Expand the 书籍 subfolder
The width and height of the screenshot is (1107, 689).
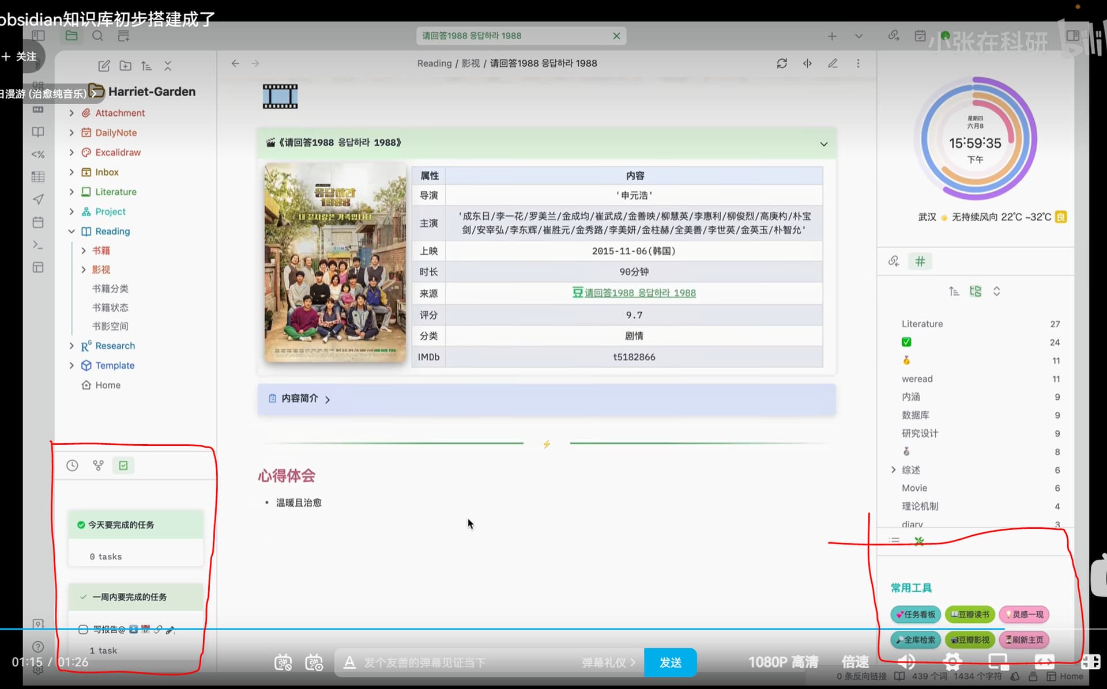[x=84, y=251]
